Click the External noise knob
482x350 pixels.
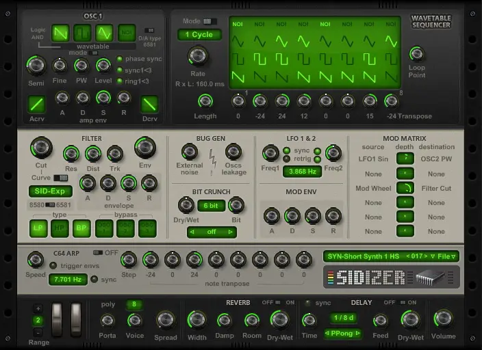pos(190,152)
